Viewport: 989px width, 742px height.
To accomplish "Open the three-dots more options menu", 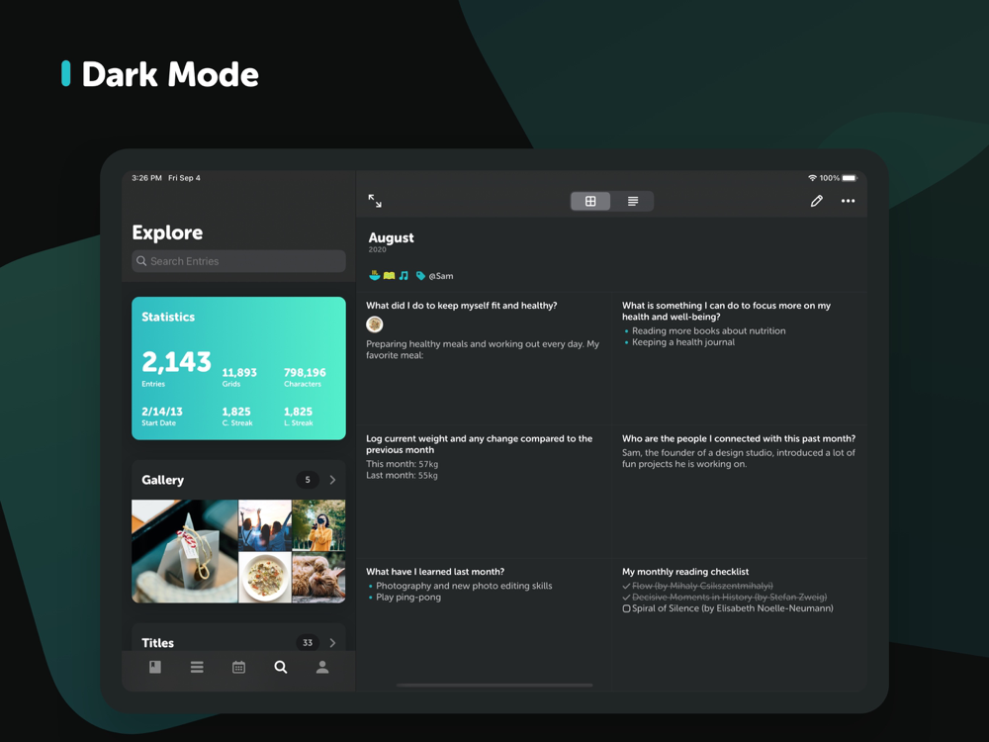I will [848, 201].
